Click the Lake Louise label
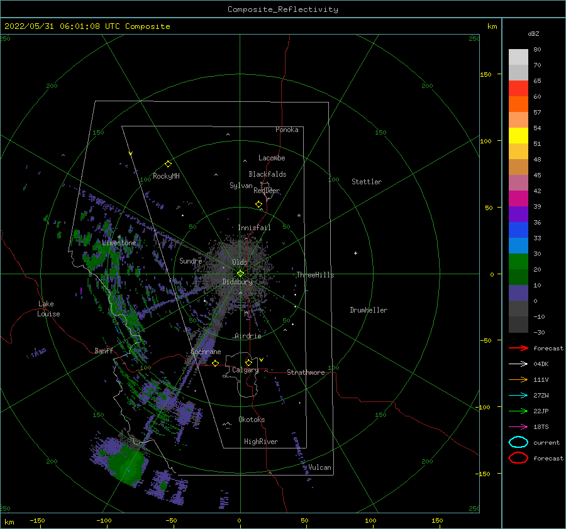 pos(48,309)
